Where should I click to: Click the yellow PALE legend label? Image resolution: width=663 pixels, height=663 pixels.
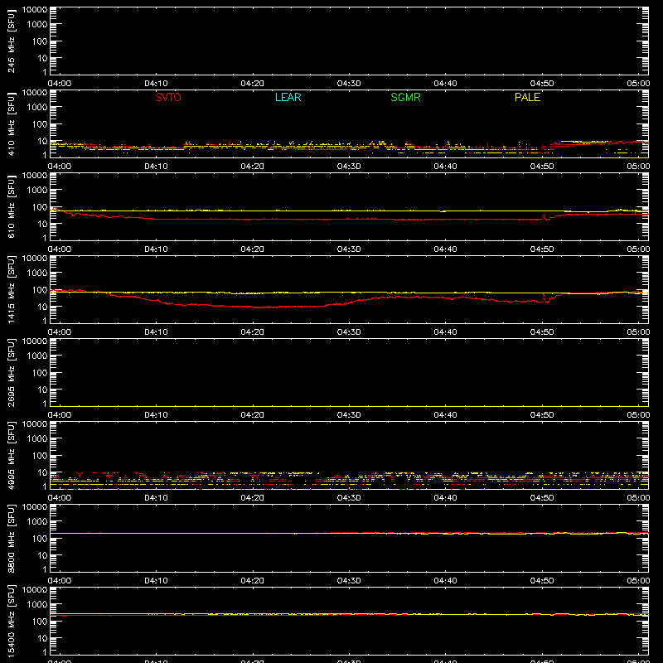coord(527,97)
